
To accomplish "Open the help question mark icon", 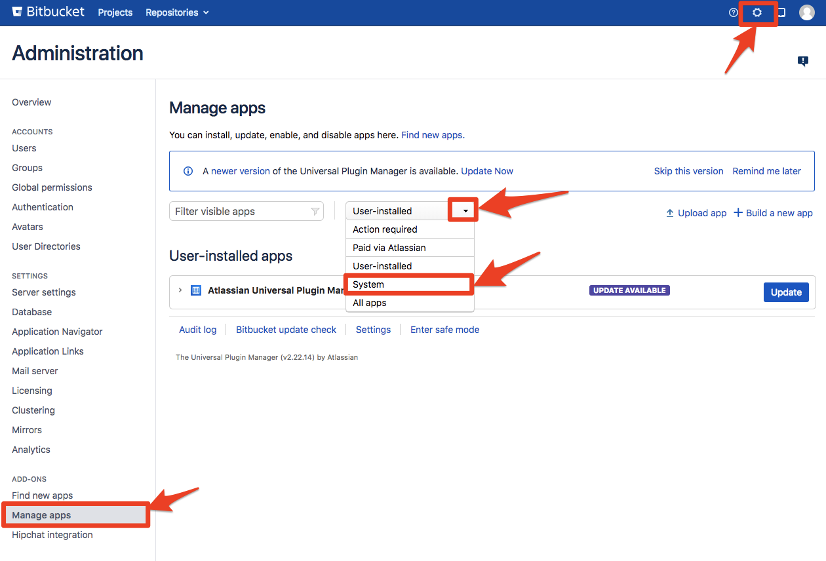I will (733, 12).
